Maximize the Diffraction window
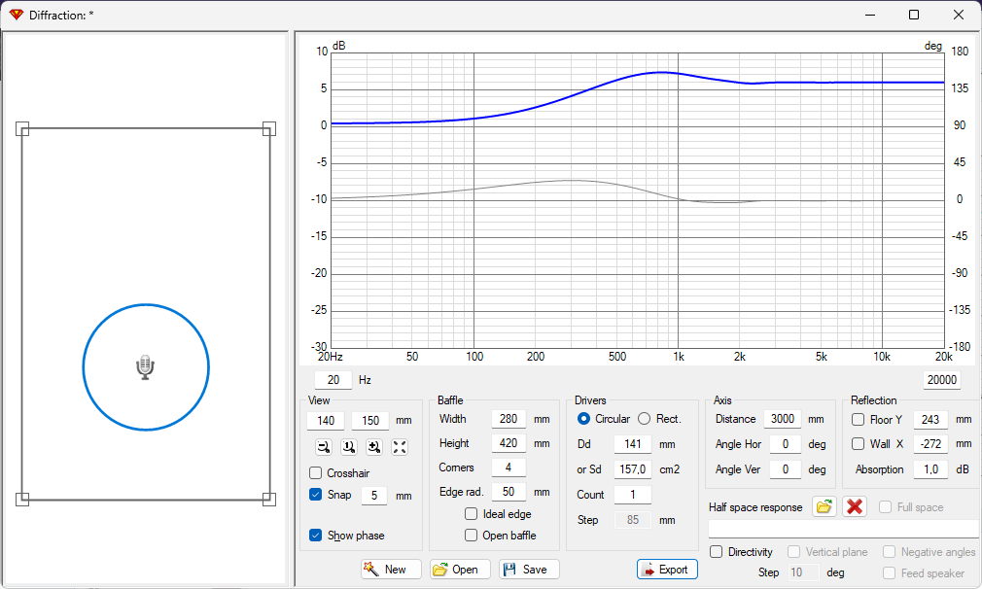 point(914,15)
